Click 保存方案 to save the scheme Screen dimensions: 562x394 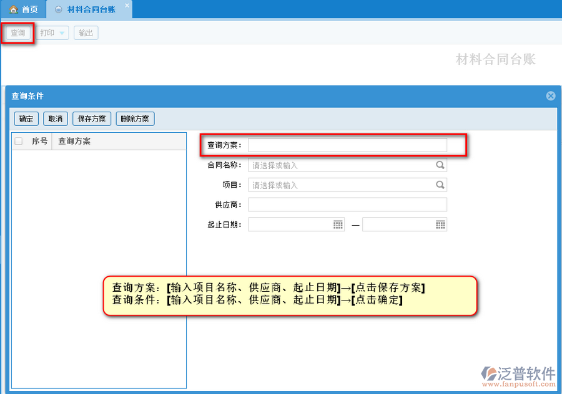(x=92, y=119)
